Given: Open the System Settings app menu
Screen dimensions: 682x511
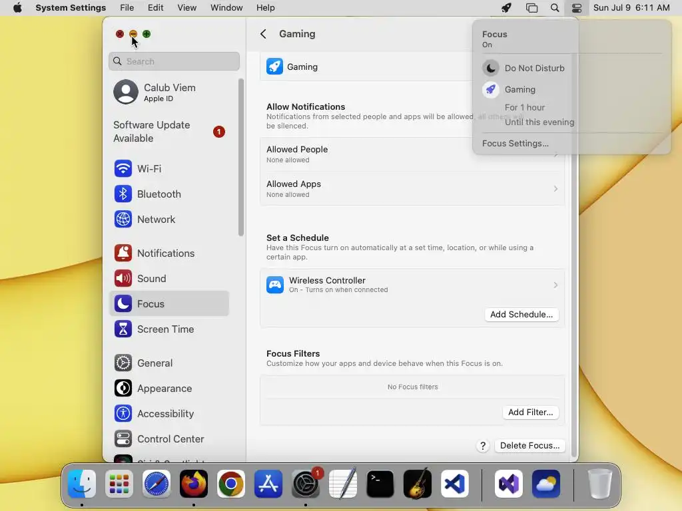Looking at the screenshot, I should coord(71,8).
